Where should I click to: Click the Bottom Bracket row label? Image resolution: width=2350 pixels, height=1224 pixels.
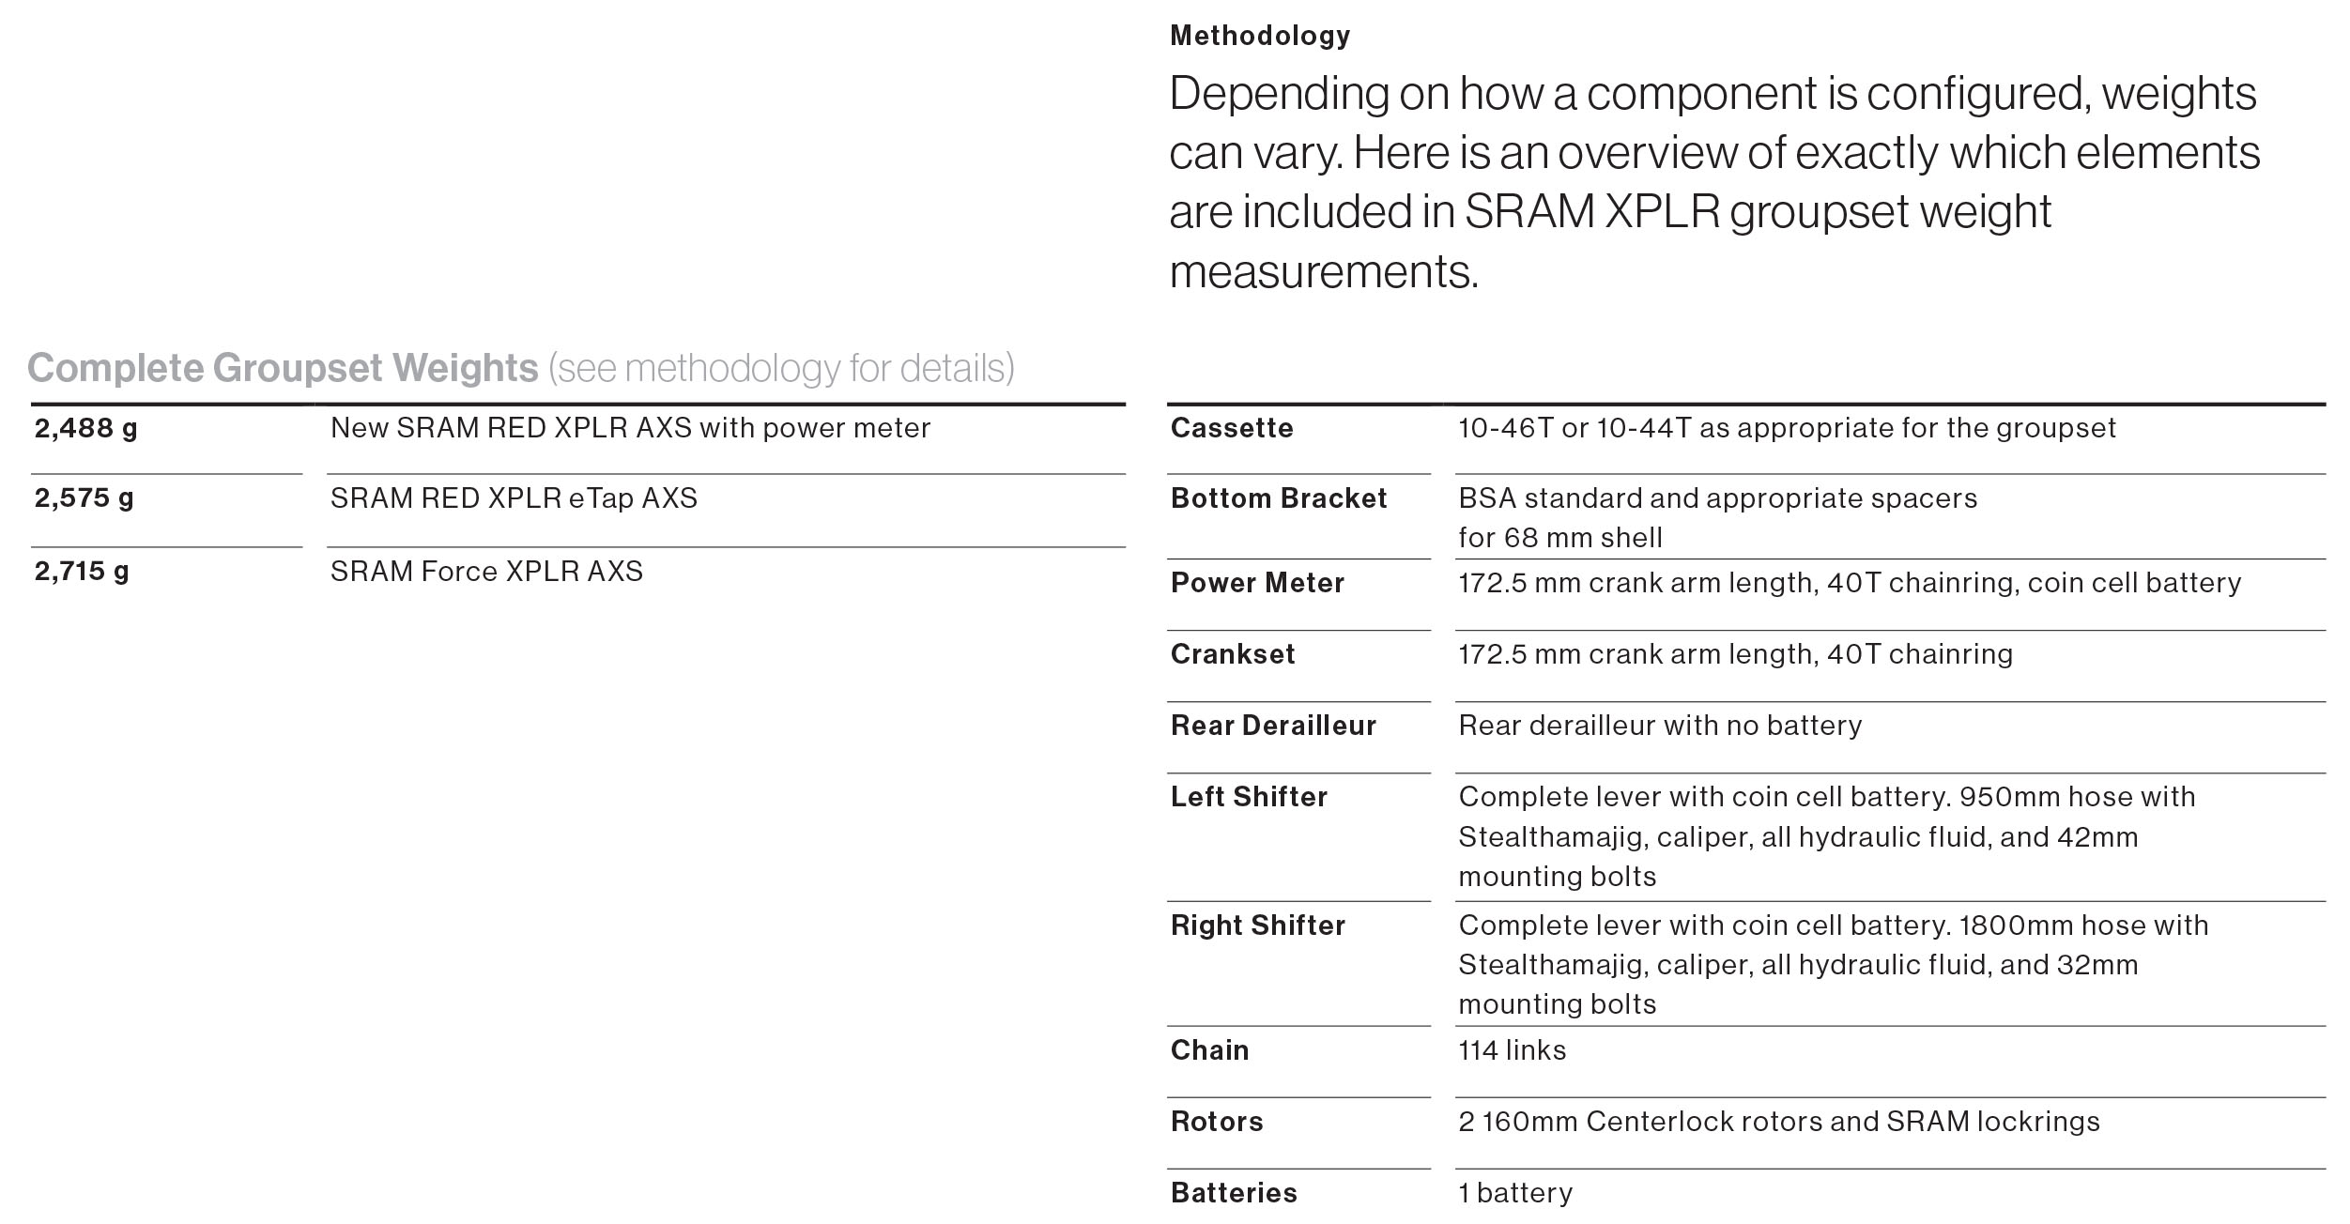[1279, 498]
